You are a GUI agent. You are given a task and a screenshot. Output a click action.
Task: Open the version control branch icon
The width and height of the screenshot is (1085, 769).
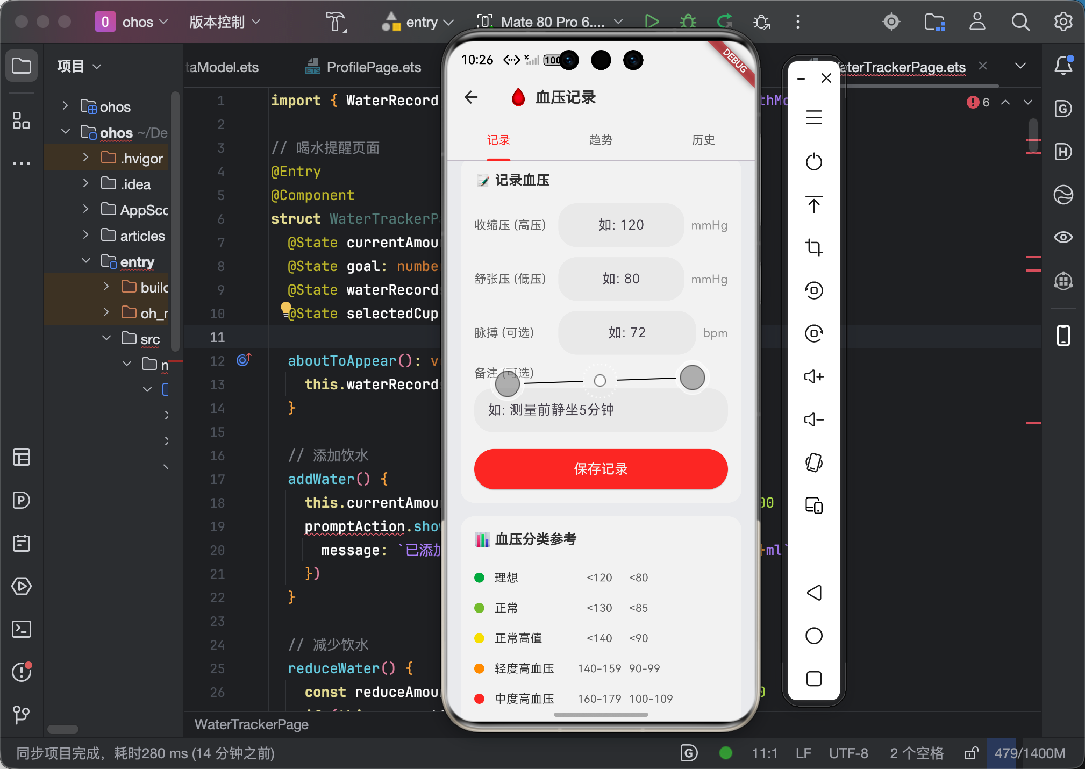[x=22, y=715]
